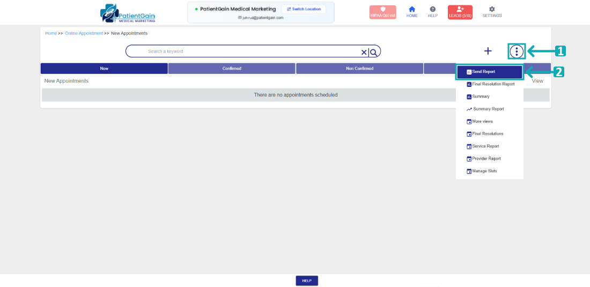Go to HOME via house icon
Image resolution: width=590 pixels, height=287 pixels.
click(412, 12)
